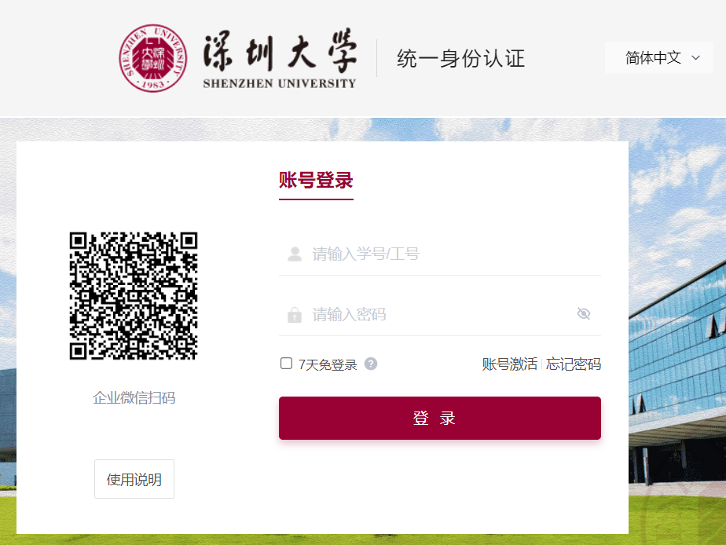The image size is (726, 545).
Task: Click the Shenzhen University round emblem logo
Action: 153,58
